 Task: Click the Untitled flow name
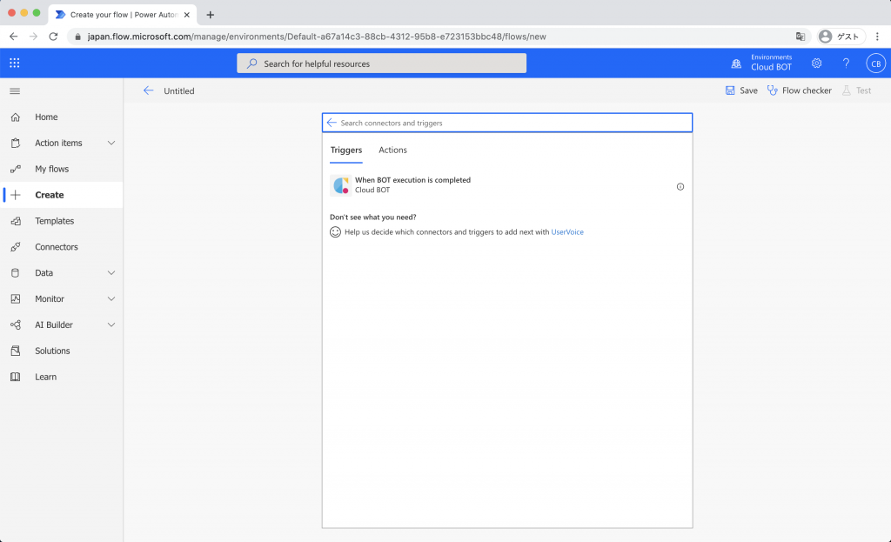pyautogui.click(x=179, y=90)
